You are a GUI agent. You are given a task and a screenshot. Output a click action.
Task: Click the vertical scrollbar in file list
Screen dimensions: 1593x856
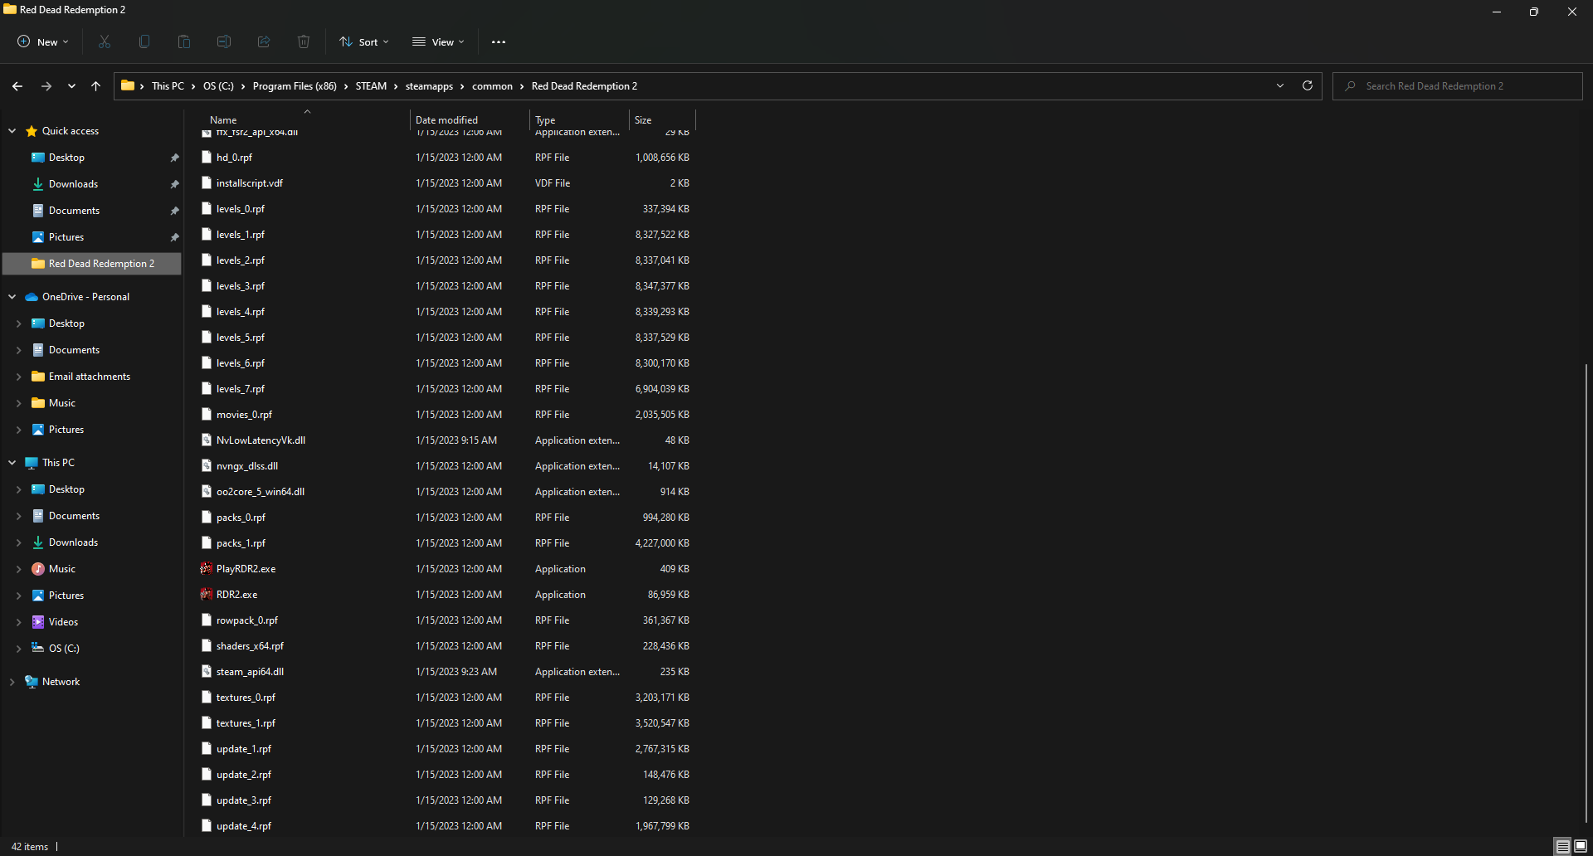coord(1586,581)
